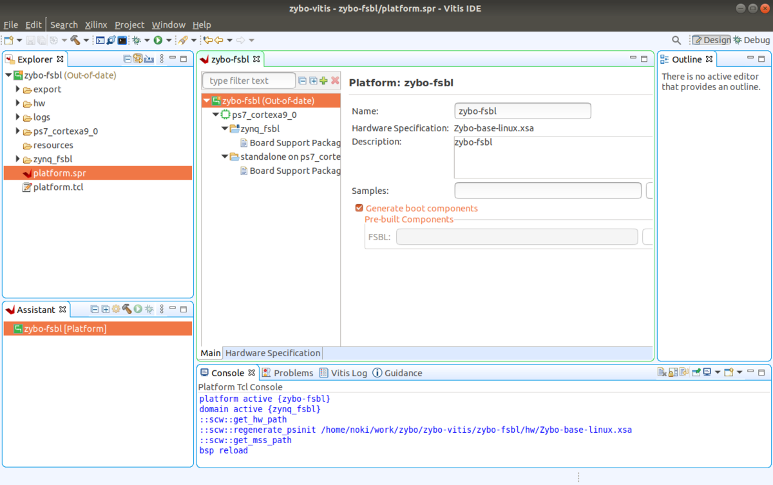This screenshot has width=773, height=485.
Task: Expand the logs folder in Explorer
Action: 18,117
